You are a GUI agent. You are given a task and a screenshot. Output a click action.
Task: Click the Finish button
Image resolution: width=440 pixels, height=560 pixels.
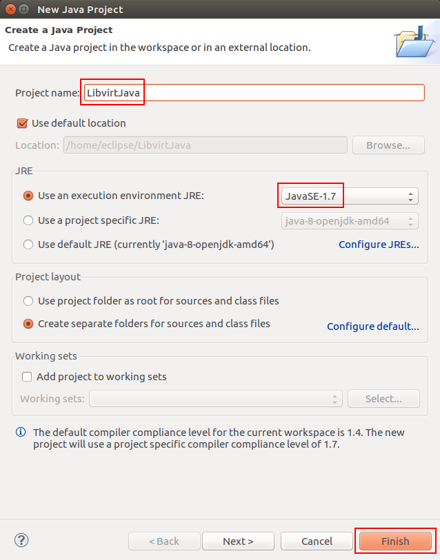[395, 541]
